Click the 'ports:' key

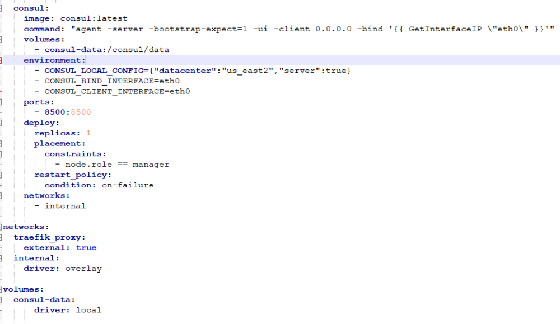(39, 102)
